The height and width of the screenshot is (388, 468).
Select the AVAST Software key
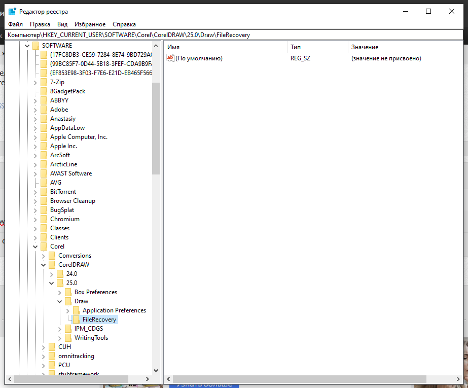tap(71, 173)
